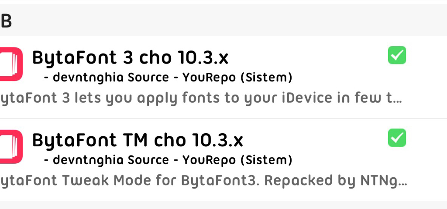
Task: Tap the BytaFont 3 package icon
Action: (x=10, y=64)
